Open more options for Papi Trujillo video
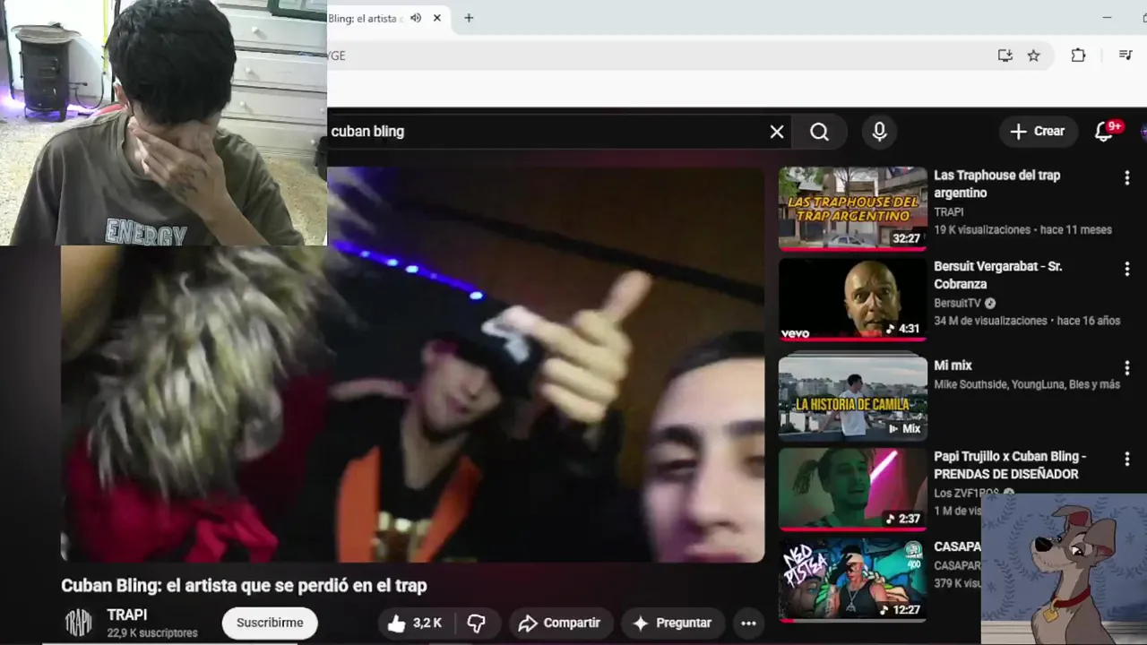The width and height of the screenshot is (1147, 645). tap(1127, 460)
